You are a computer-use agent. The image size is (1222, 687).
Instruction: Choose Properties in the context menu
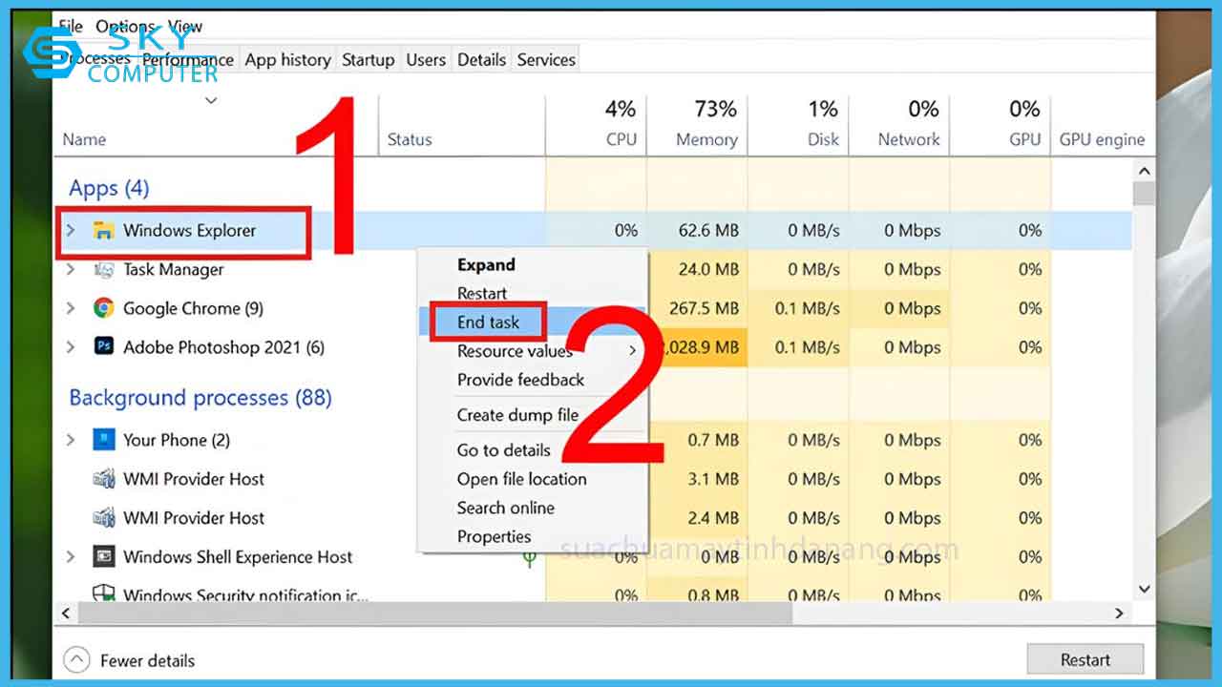point(495,536)
